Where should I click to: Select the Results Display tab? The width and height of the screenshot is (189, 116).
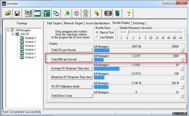point(121,23)
